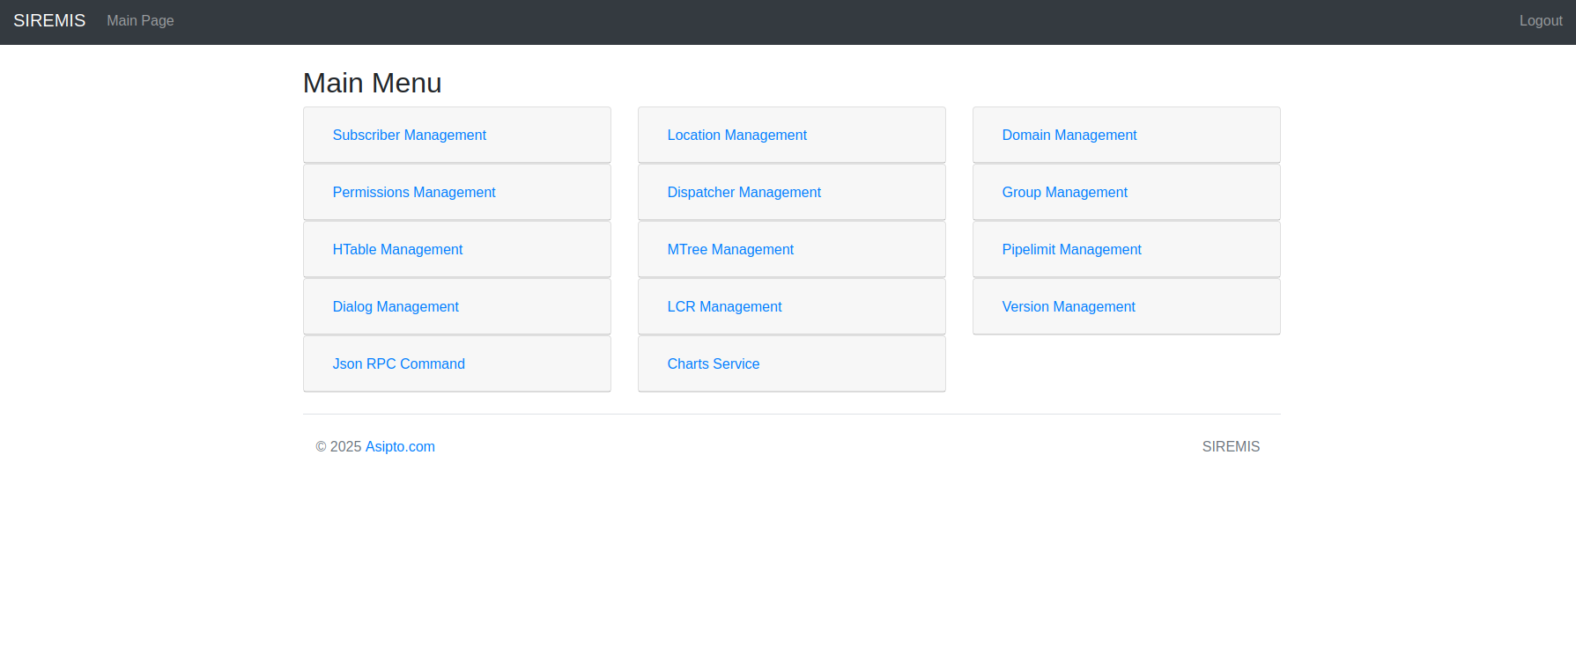1576x646 pixels.
Task: Open Group Management section
Action: point(1064,192)
